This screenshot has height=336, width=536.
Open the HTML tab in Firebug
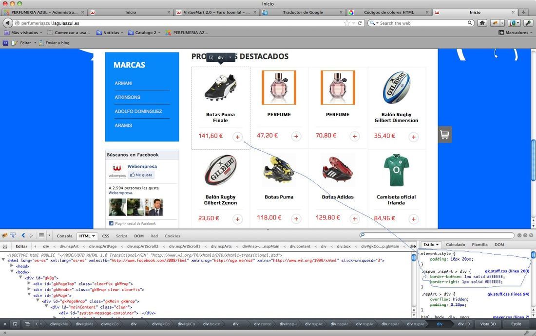click(x=87, y=236)
